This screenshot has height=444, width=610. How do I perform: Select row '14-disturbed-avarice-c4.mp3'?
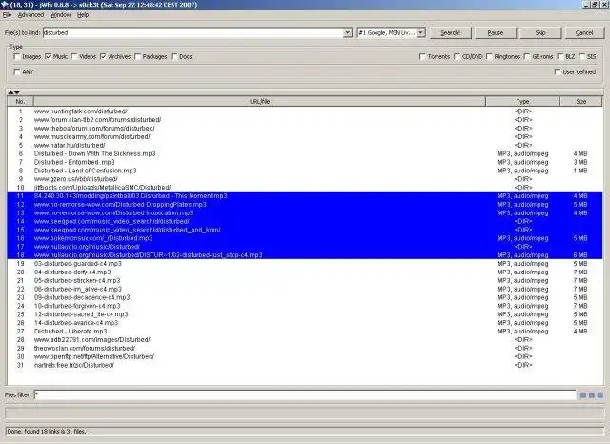tap(305, 323)
